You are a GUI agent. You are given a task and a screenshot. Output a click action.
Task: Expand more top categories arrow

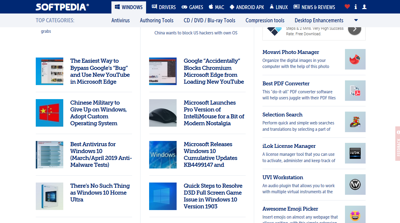pos(356,20)
